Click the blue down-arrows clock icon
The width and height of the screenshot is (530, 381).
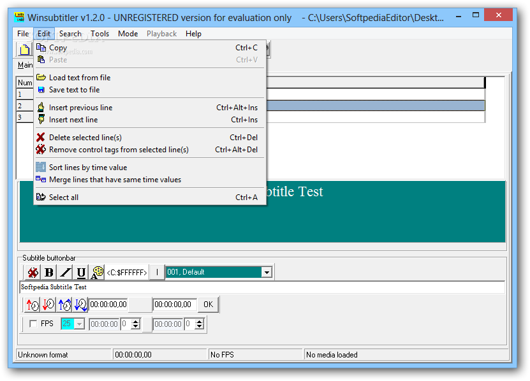point(80,305)
